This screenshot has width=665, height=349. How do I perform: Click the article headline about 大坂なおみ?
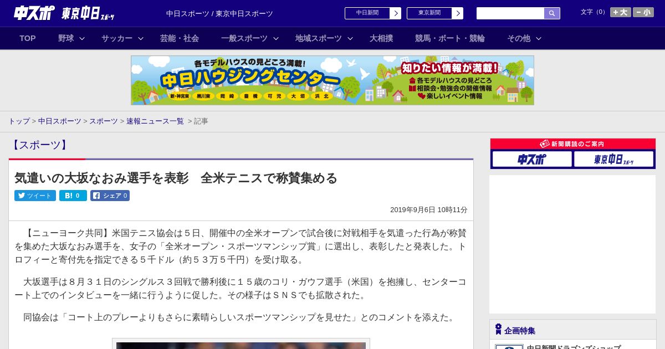[176, 178]
